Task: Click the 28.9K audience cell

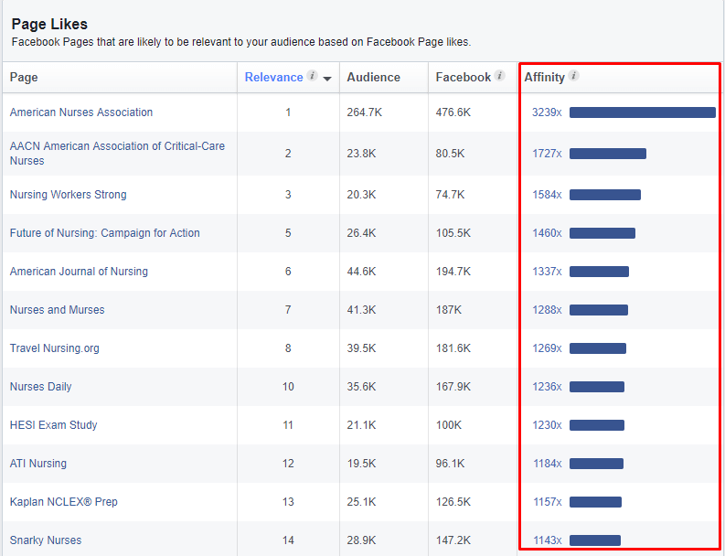Action: pyautogui.click(x=361, y=540)
